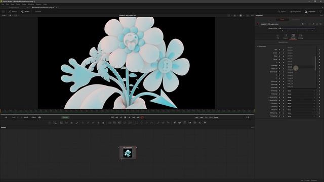Toggle the X Velocity channel checkbox

click(279, 91)
